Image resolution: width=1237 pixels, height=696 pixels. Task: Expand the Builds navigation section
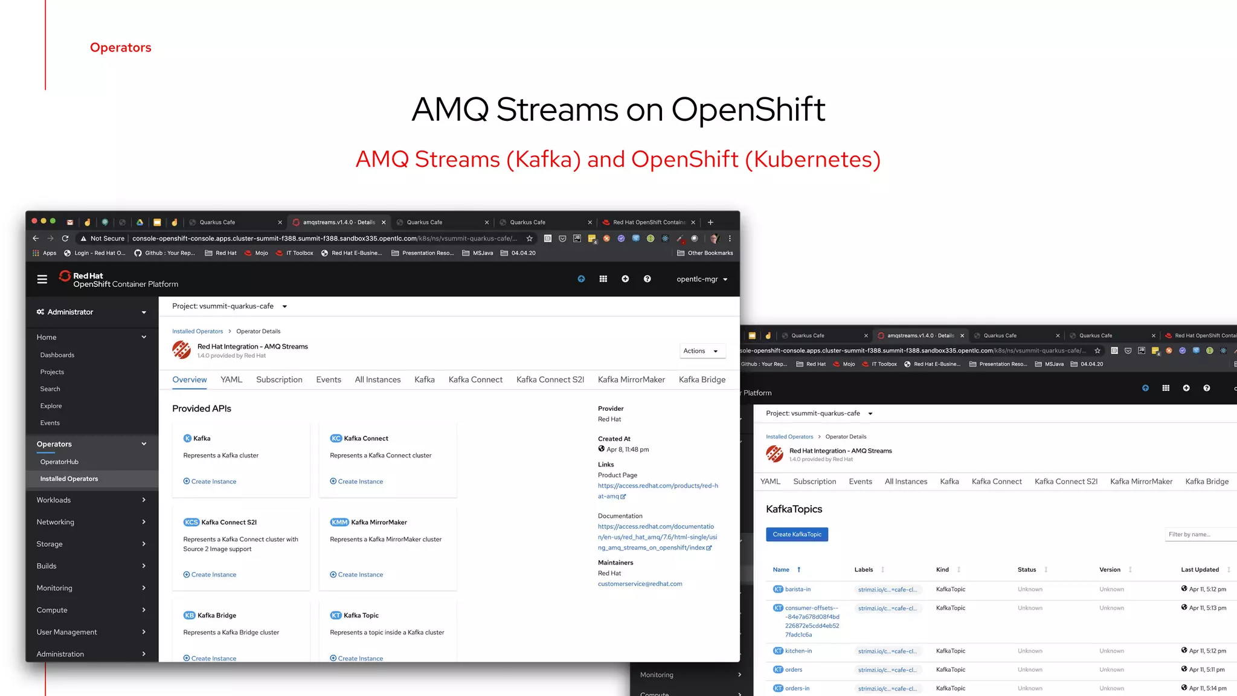click(92, 566)
